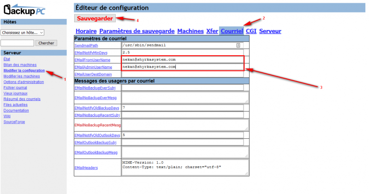Switch to the Horaire tab
Viewport: 369px width, 194px height.
[x=86, y=31]
